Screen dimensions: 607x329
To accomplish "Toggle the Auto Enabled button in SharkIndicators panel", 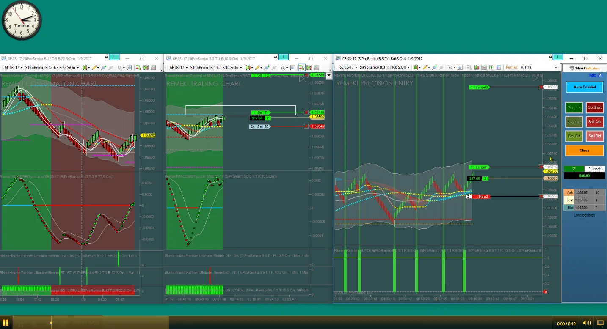I will pyautogui.click(x=585, y=87).
